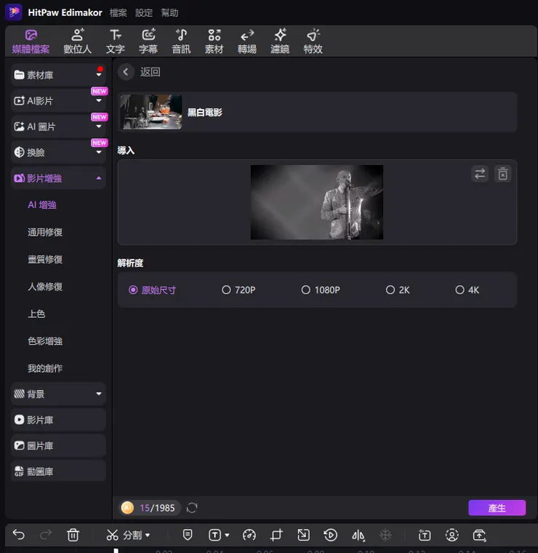Click the replace imported video icon
Viewport: 538px width, 553px height.
480,174
